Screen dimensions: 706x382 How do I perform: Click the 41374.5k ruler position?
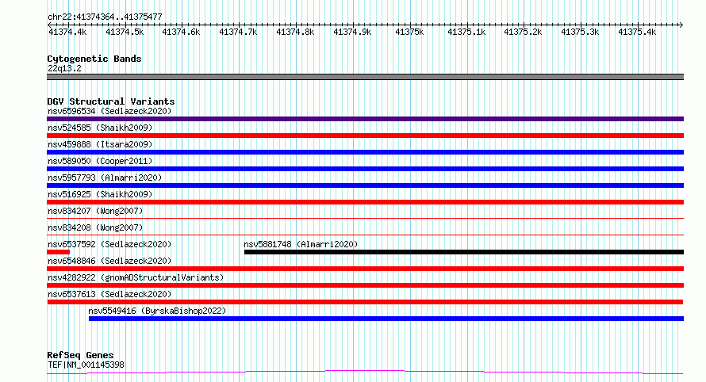125,32
